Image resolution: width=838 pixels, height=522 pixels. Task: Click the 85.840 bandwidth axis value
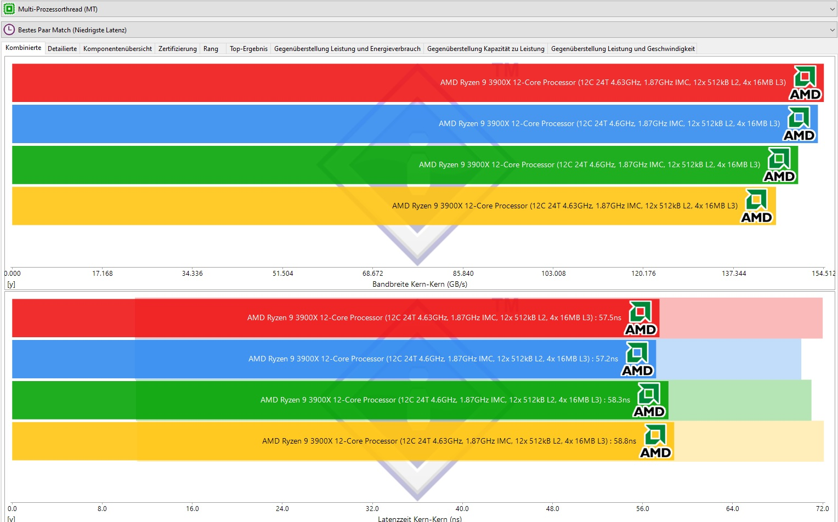(463, 273)
